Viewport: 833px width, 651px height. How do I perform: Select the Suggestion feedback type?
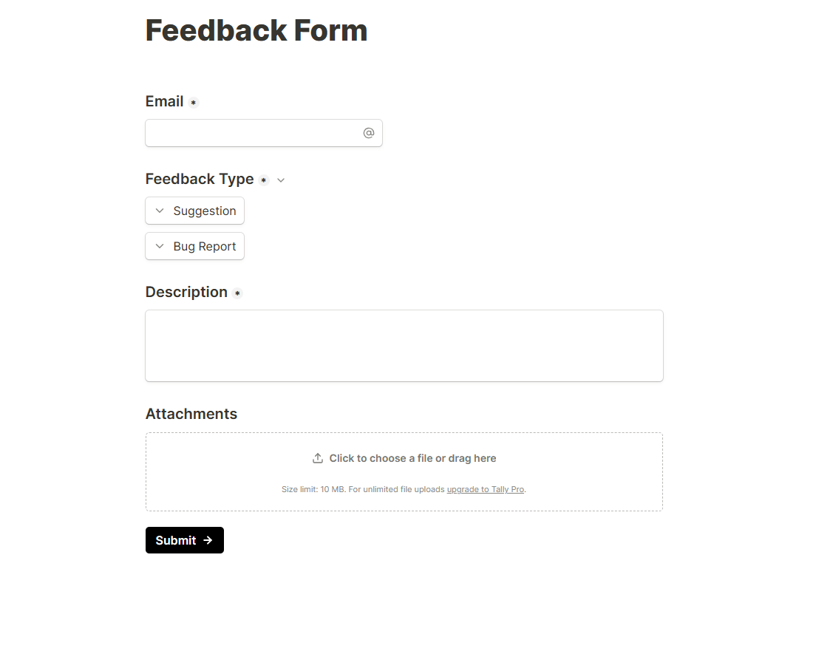pos(204,211)
